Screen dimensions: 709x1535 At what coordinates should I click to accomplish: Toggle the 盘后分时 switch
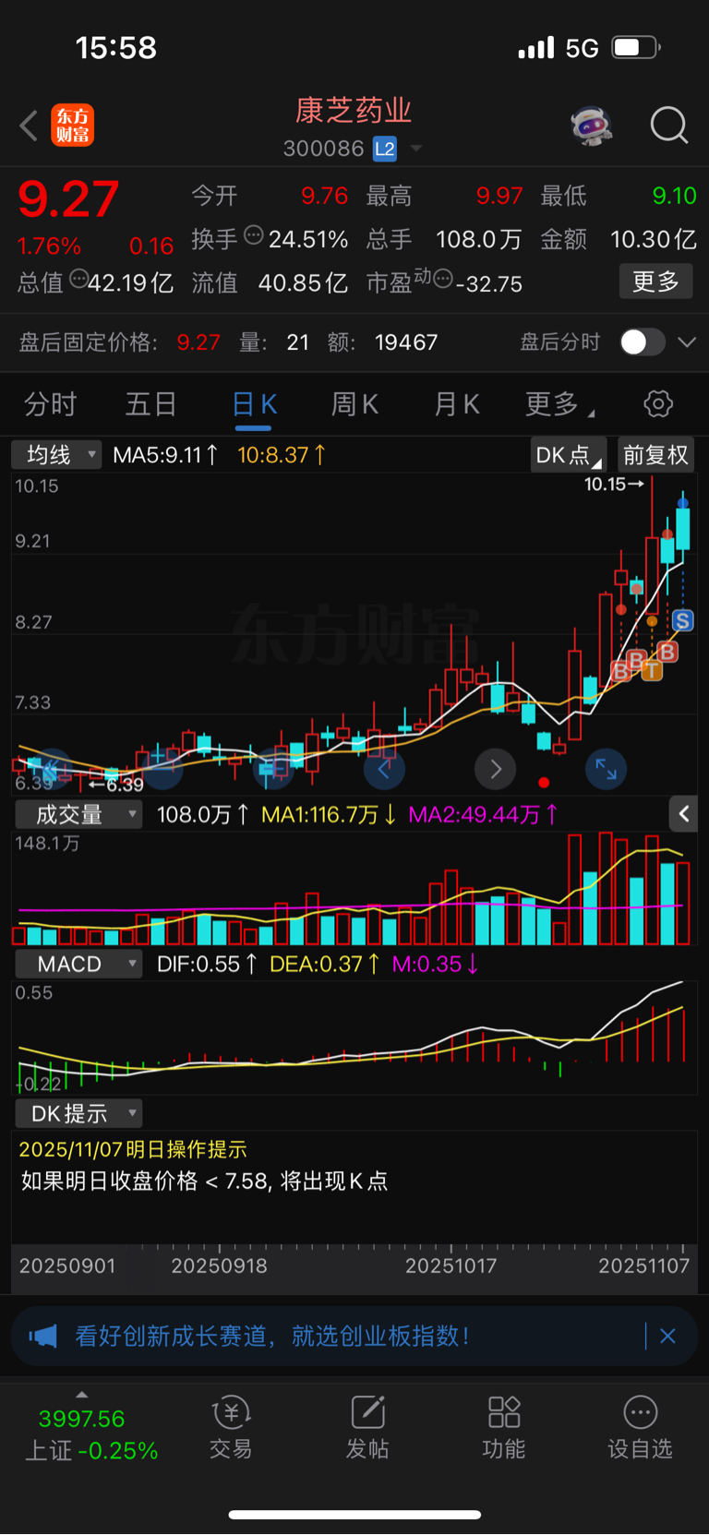pos(643,342)
